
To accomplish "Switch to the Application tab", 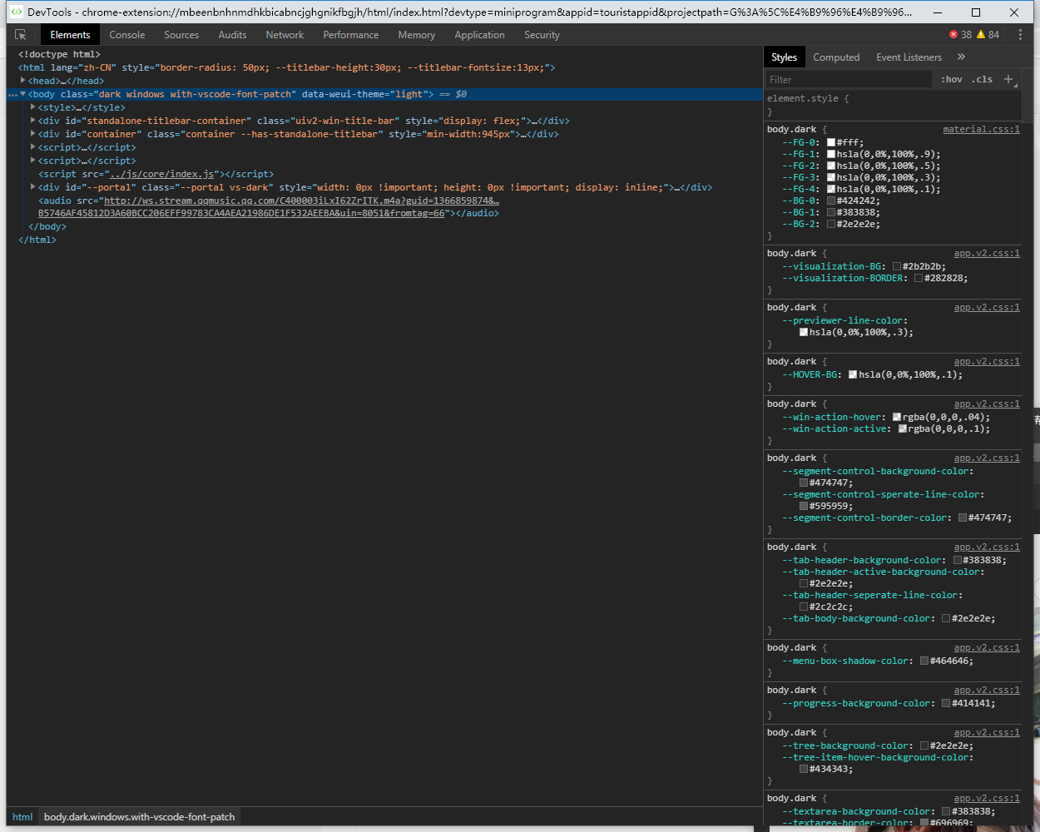I will [479, 35].
